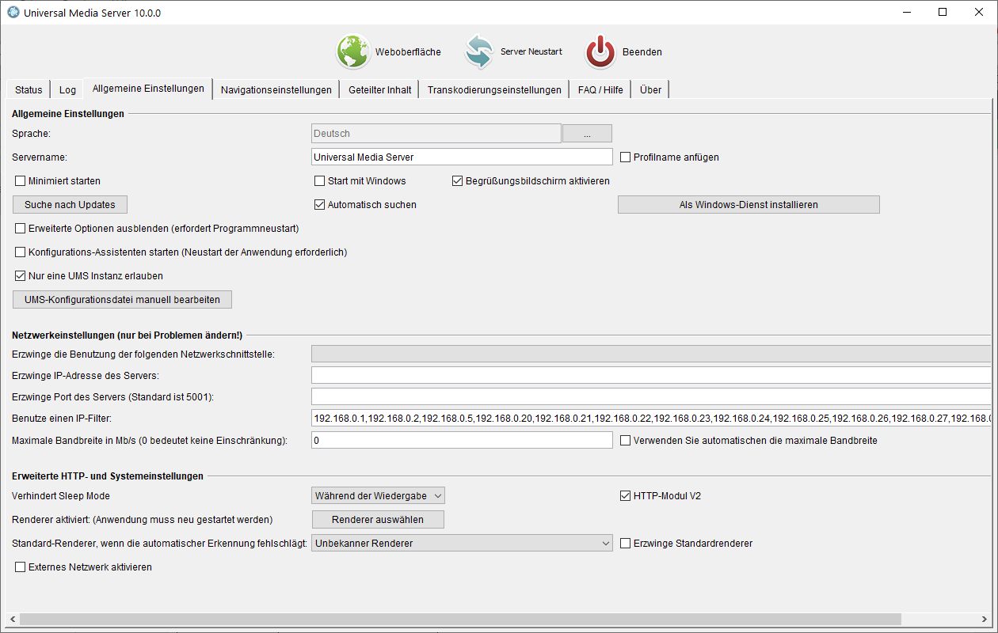Image resolution: width=998 pixels, height=633 pixels.
Task: Open the Verhindert Sleep Mode dropdown
Action: (x=379, y=496)
